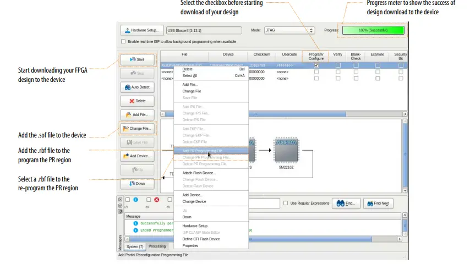
Task: Open the Add File dialog button
Action: (x=137, y=114)
